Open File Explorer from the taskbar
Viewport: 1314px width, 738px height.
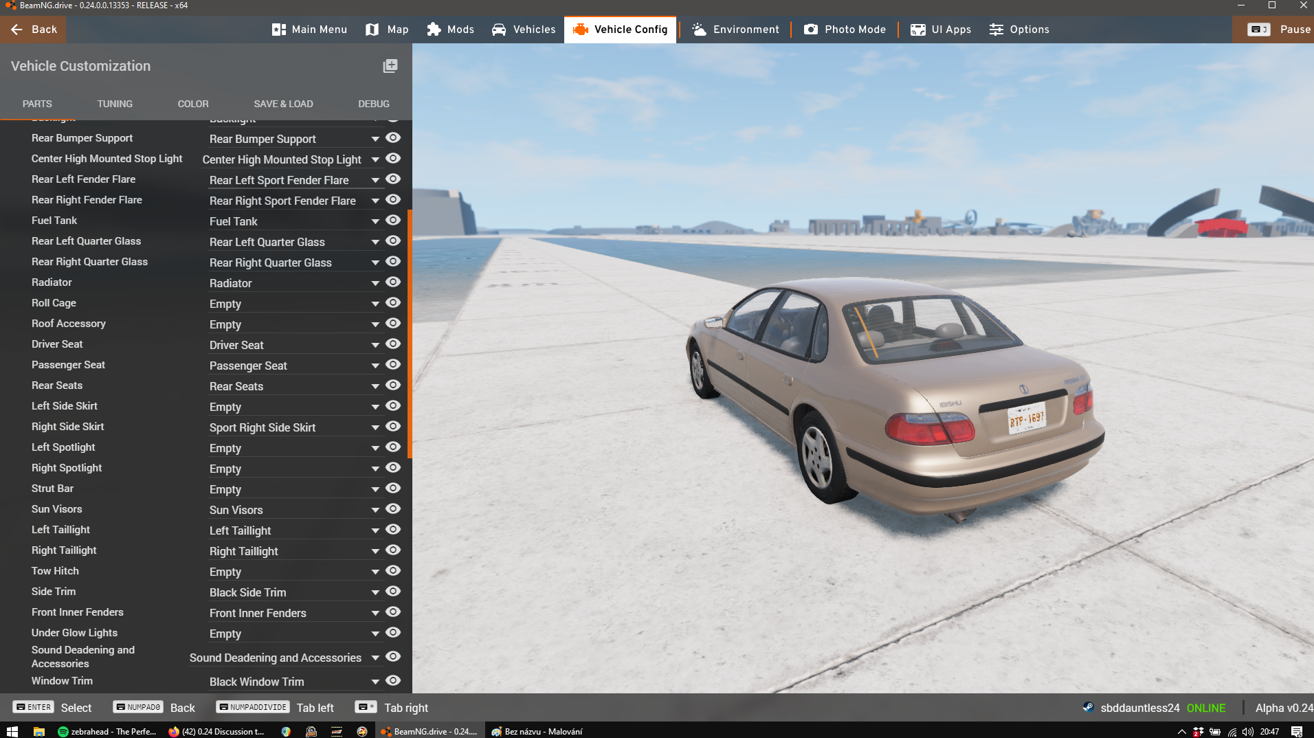tap(39, 731)
